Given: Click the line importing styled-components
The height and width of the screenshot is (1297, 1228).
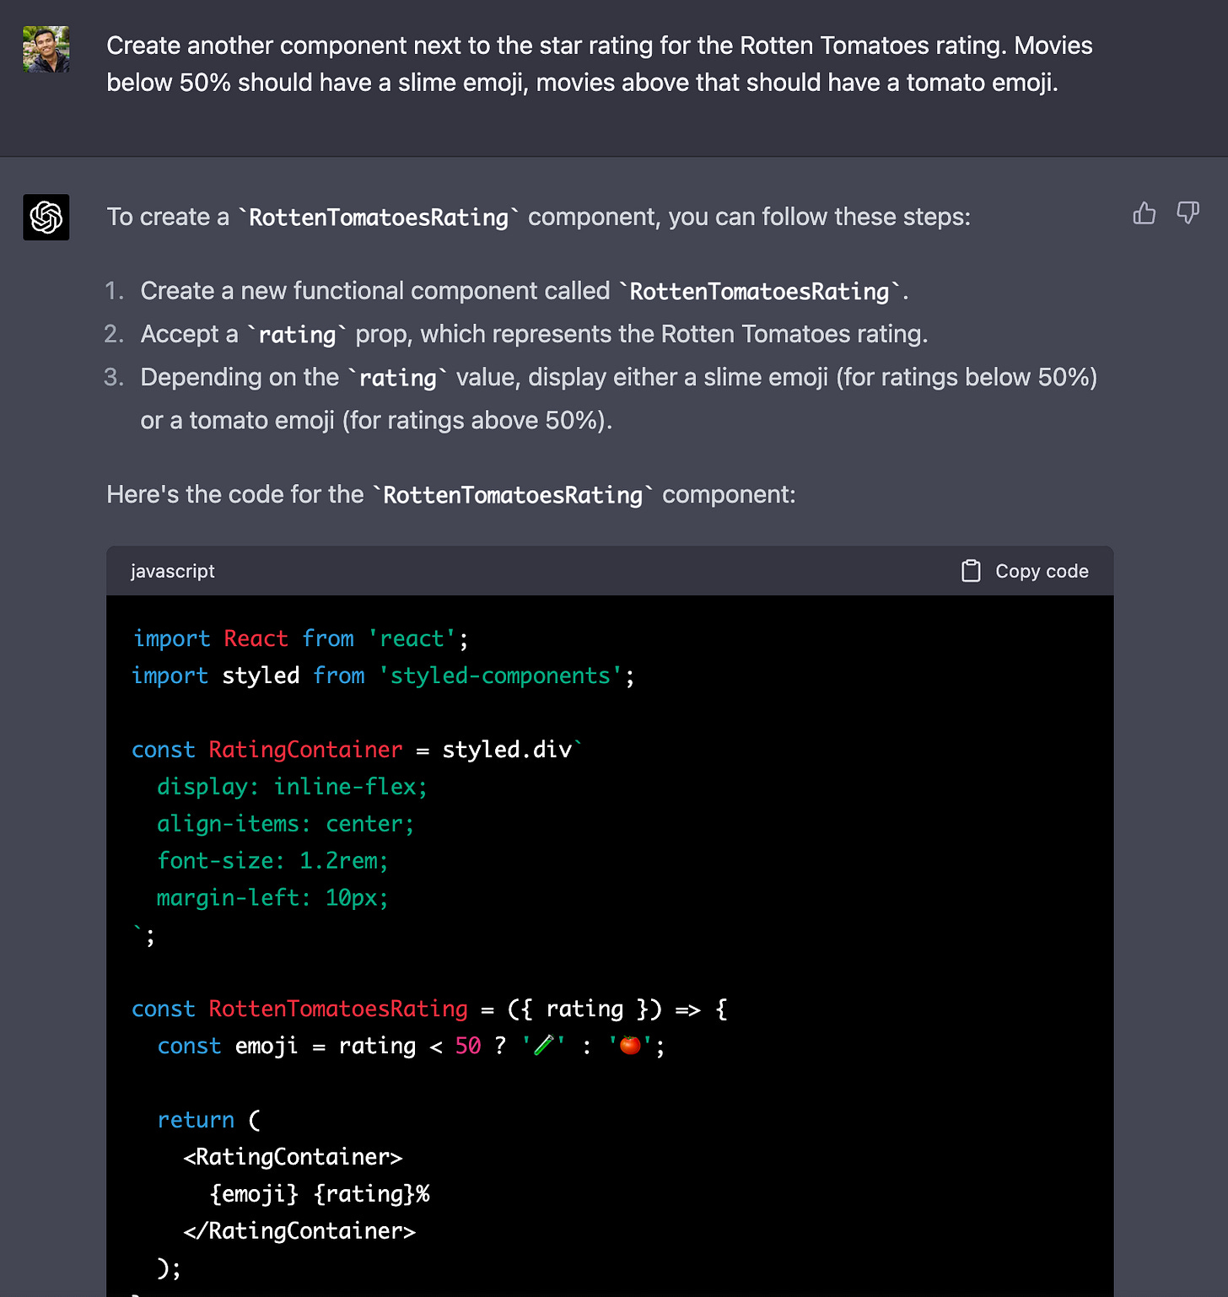Looking at the screenshot, I should tap(384, 675).
